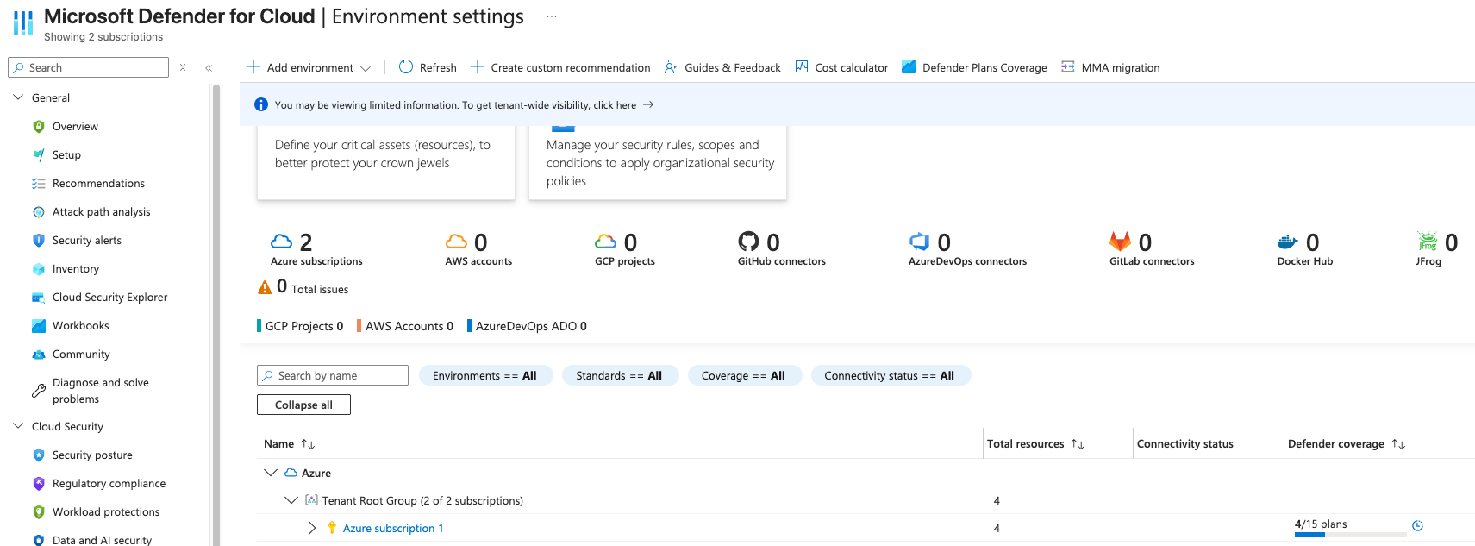Collapse the Tenant Root Group row
Screen dimensions: 1475x546
pos(291,500)
